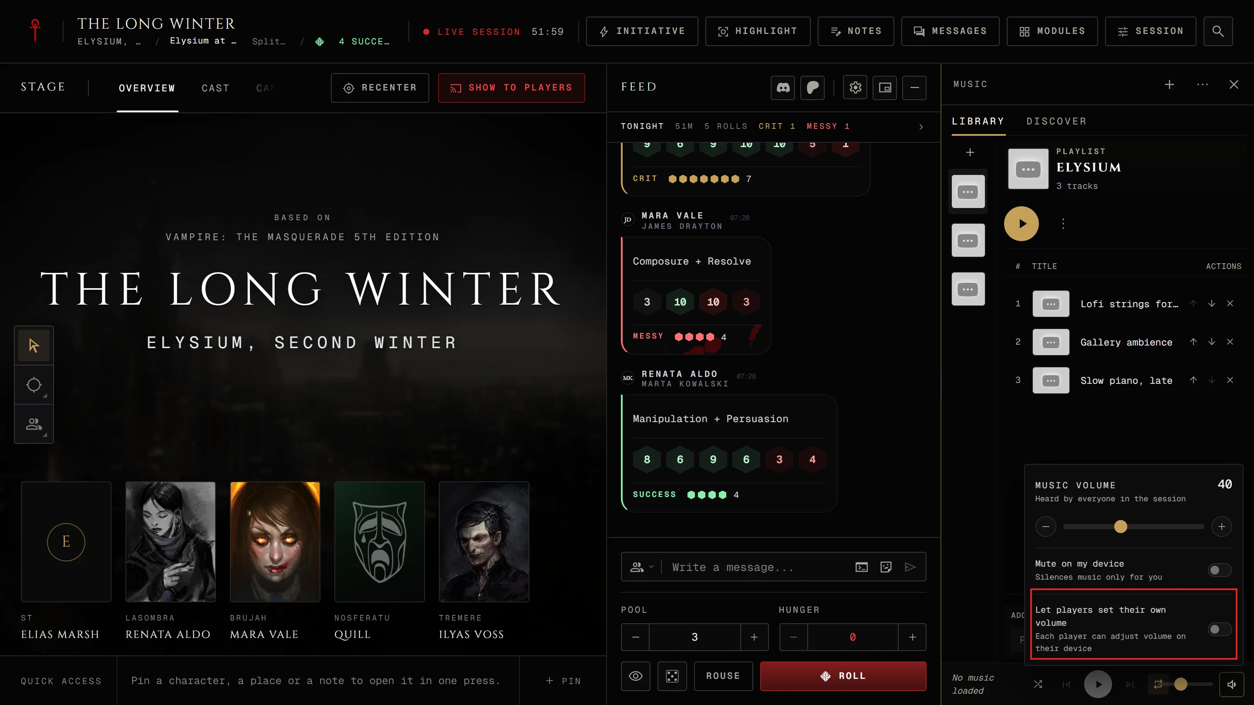Open the feed settings gear
1254x705 pixels.
point(855,87)
